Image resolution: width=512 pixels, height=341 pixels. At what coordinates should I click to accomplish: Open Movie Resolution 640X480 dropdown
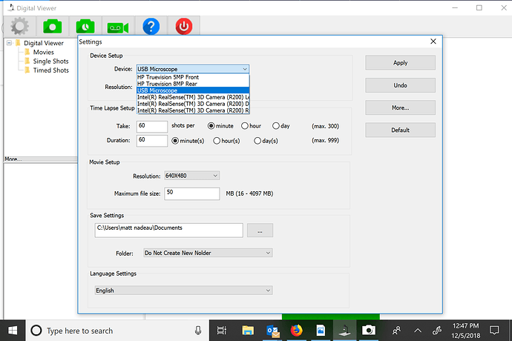tap(191, 176)
